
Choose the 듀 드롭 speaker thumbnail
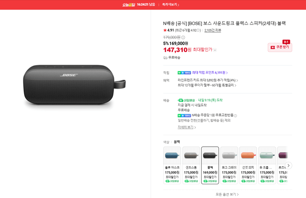click(x=267, y=156)
